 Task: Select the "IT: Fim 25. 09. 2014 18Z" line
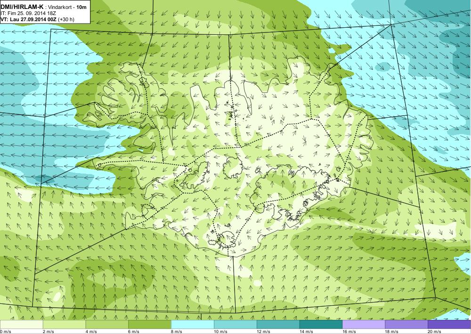(29, 13)
